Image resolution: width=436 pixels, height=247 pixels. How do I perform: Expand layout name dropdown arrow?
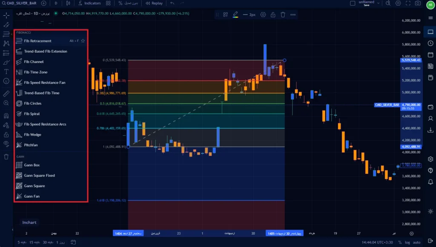pos(378,3)
